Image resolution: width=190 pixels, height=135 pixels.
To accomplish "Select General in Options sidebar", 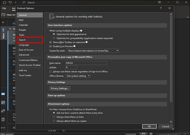I will 30,15.
